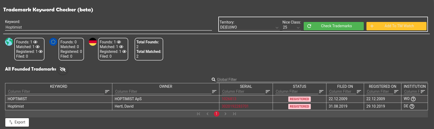
Task: Click filed date 31.08.2019
Action: click(x=338, y=106)
